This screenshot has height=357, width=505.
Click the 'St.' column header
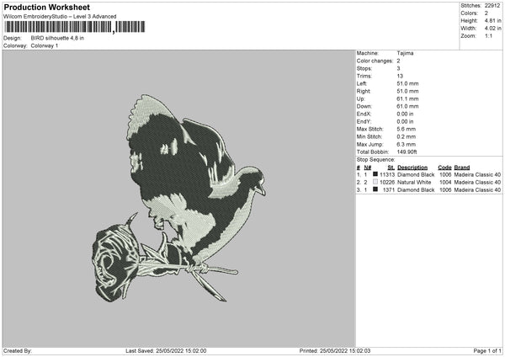click(391, 168)
